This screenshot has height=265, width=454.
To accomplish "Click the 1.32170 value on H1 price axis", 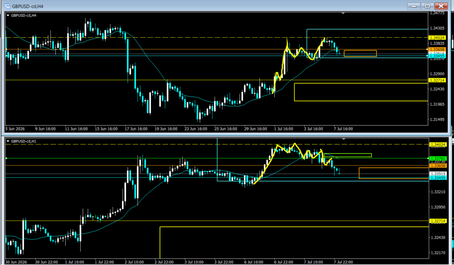I will coord(438,253).
